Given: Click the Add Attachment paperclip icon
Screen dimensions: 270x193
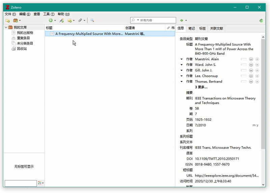Looking at the screenshot, I should tap(81, 21).
